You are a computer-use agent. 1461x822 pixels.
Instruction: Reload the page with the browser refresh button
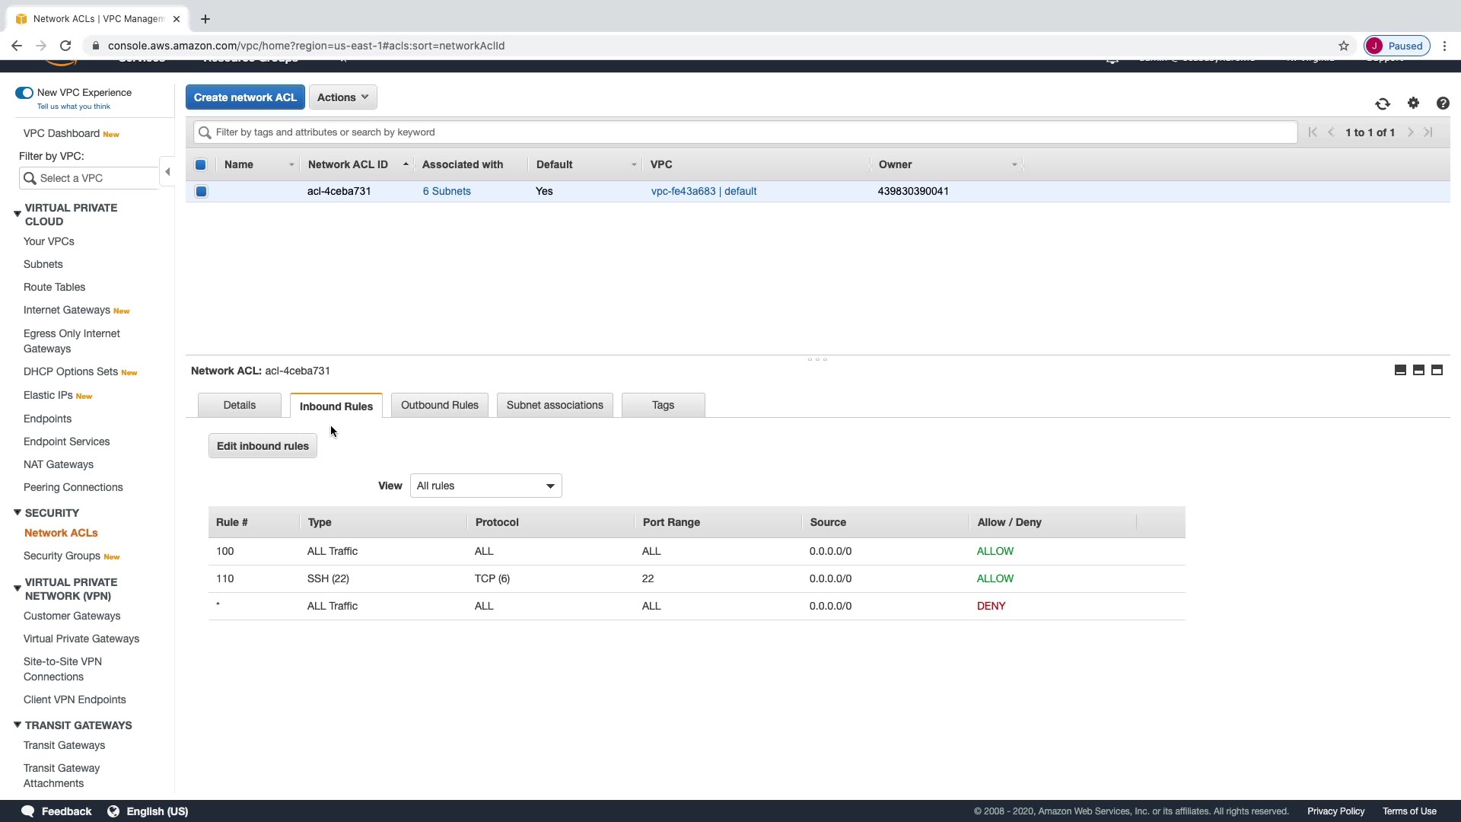[65, 46]
